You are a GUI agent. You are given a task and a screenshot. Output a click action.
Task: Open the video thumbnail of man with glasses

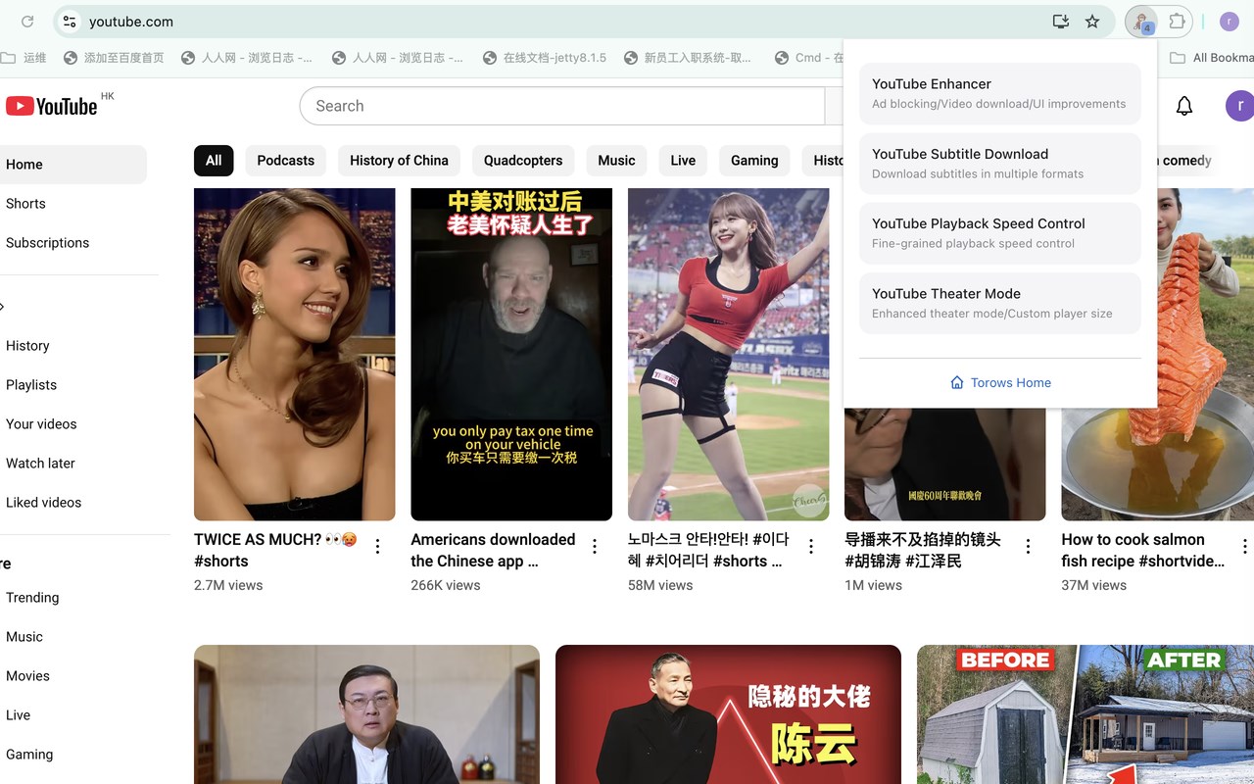coord(366,714)
